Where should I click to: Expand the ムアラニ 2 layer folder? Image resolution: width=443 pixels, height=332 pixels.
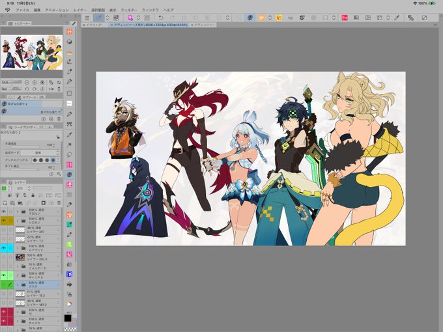(x=18, y=248)
